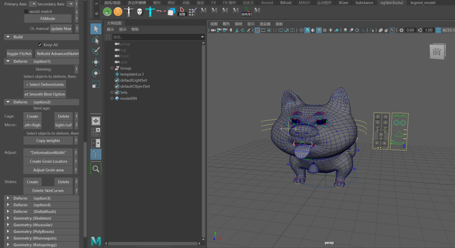This screenshot has width=455, height=248.
Task: Expand the Deform (option3) section
Action: coord(8,198)
